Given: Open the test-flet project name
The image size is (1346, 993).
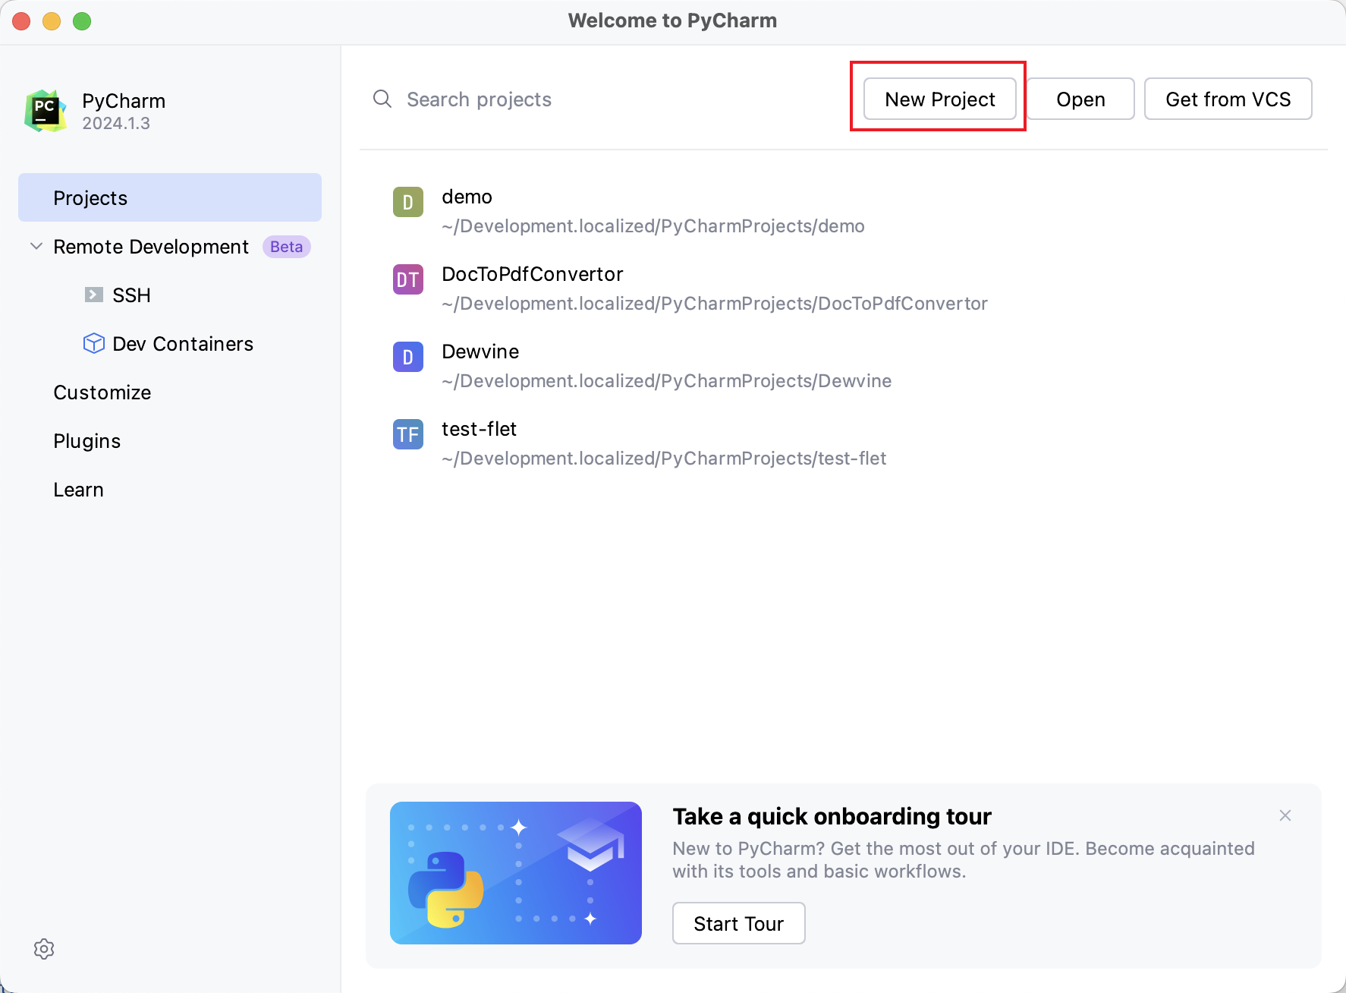Looking at the screenshot, I should (x=480, y=429).
